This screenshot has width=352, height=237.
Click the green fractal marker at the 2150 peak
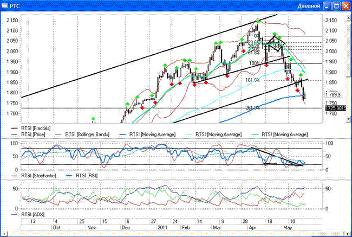click(258, 21)
